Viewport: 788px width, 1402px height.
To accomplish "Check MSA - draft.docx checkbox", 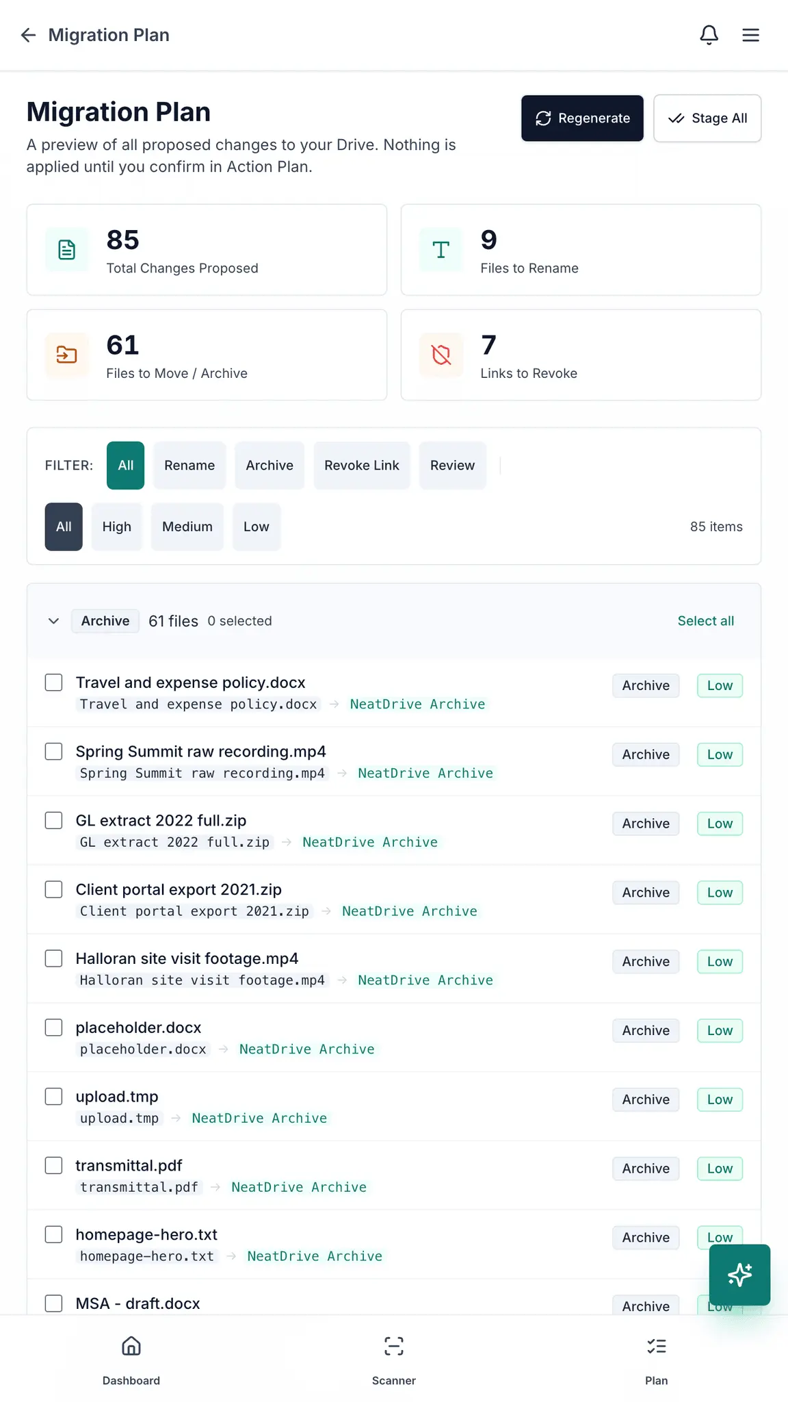I will pos(53,1303).
